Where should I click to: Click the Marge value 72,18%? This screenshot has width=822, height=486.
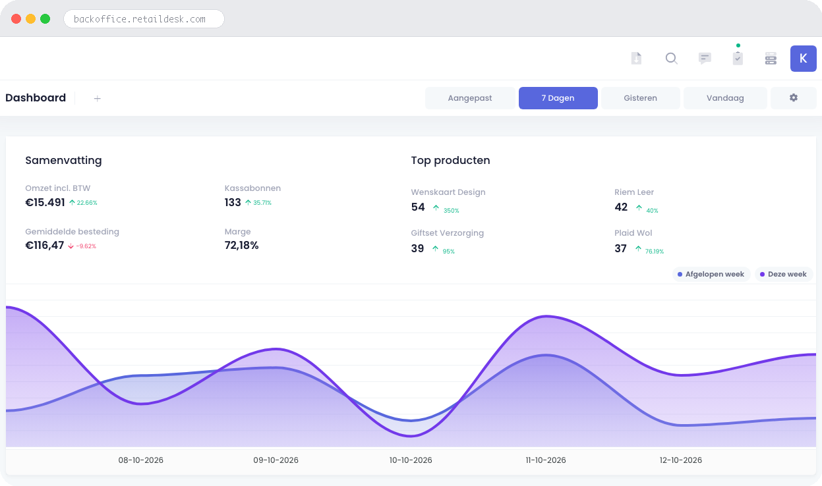[241, 246]
